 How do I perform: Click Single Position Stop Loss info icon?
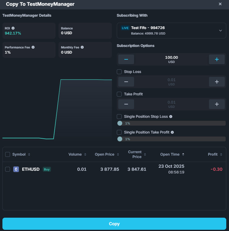pos(171,117)
